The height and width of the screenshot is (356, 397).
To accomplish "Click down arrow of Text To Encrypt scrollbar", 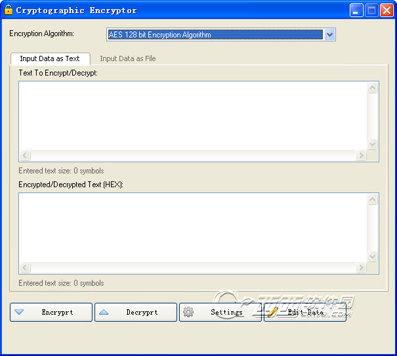I will (373, 145).
